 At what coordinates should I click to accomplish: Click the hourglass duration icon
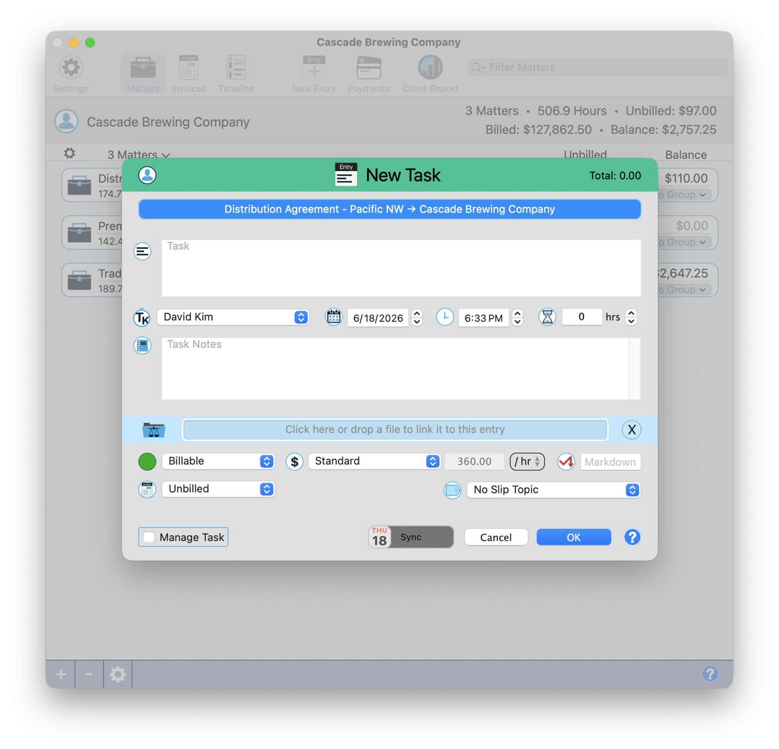coord(547,317)
